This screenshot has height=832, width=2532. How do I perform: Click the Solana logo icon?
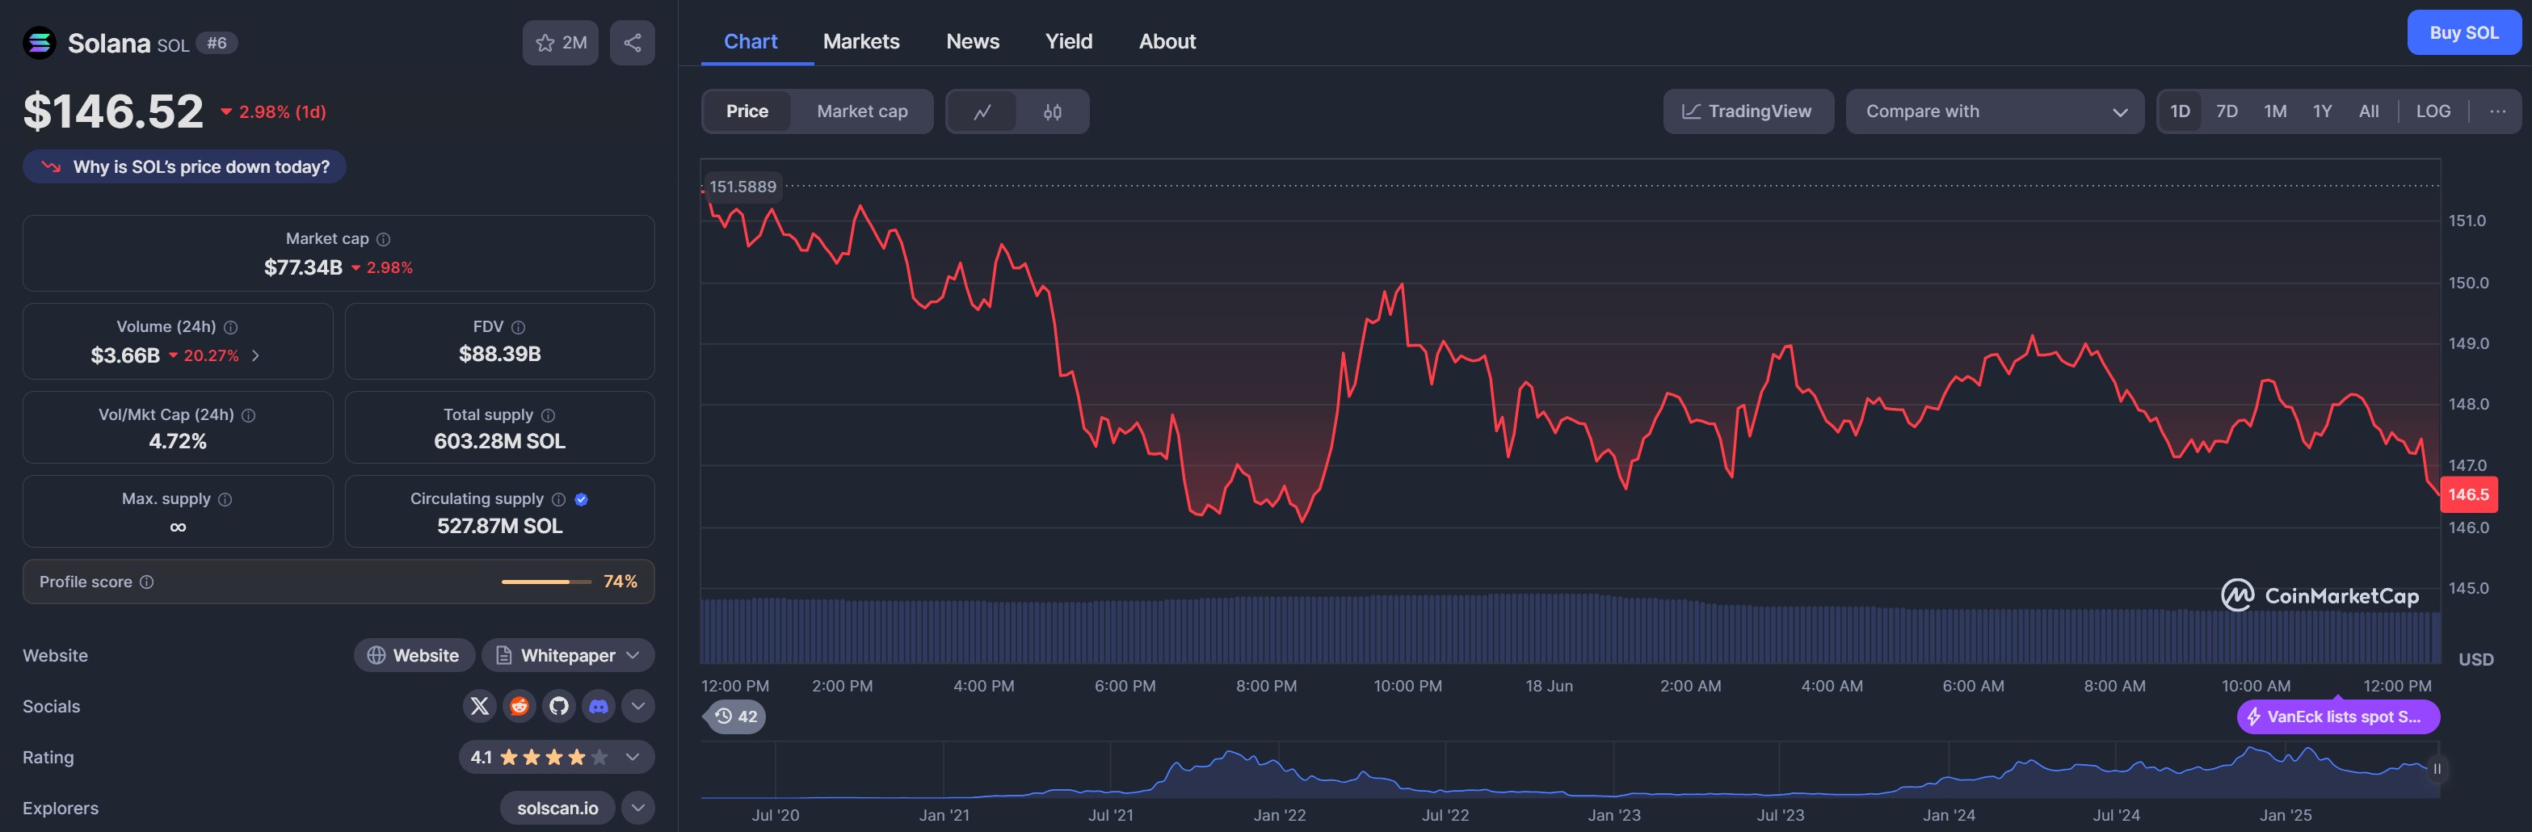pos(40,42)
